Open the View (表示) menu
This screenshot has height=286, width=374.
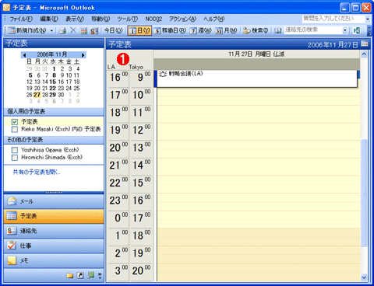point(75,19)
